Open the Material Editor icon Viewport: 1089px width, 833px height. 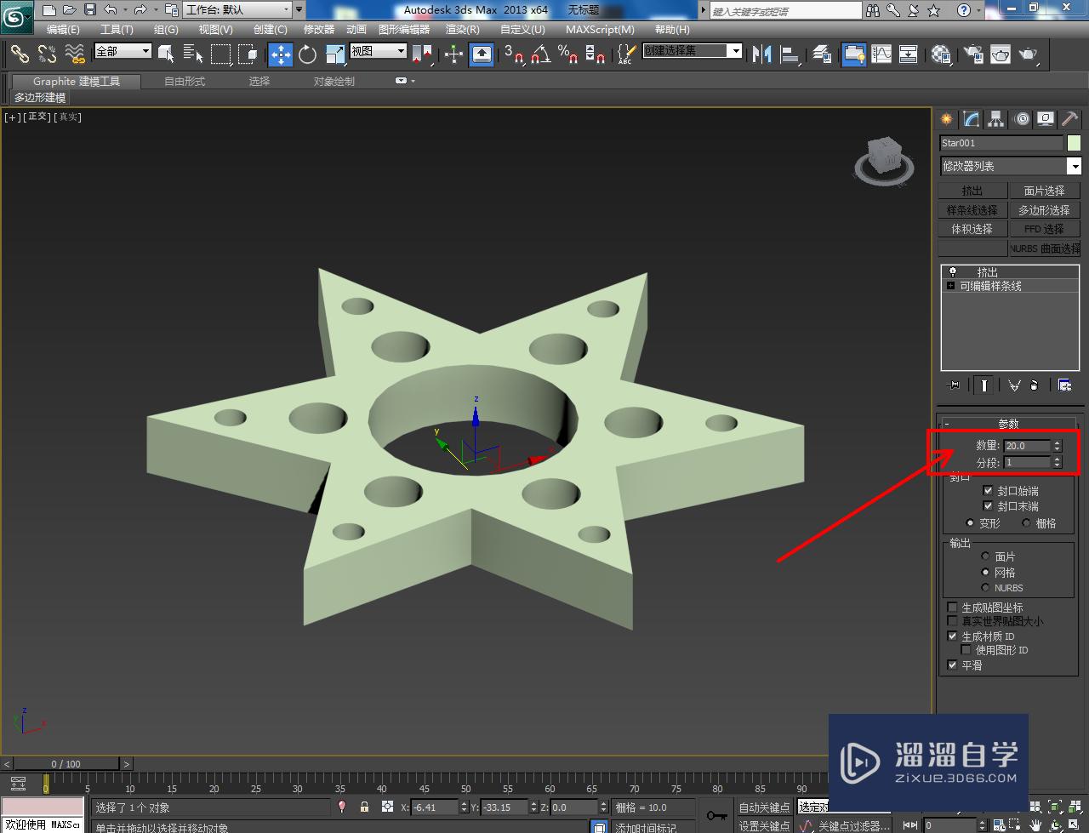(x=941, y=54)
